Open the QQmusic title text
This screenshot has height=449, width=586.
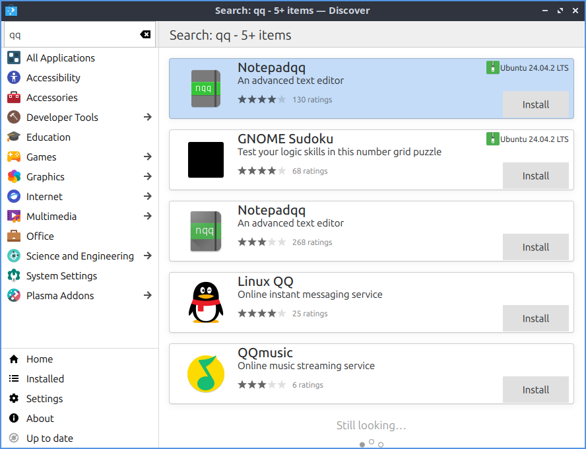click(265, 353)
